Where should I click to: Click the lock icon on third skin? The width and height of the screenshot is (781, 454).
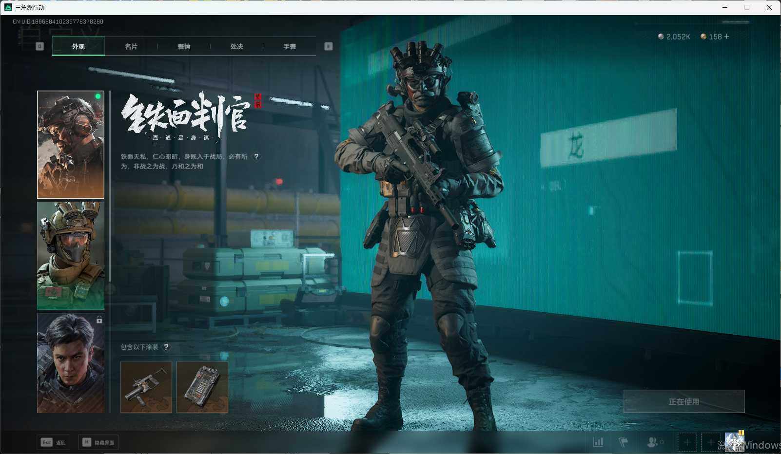99,320
